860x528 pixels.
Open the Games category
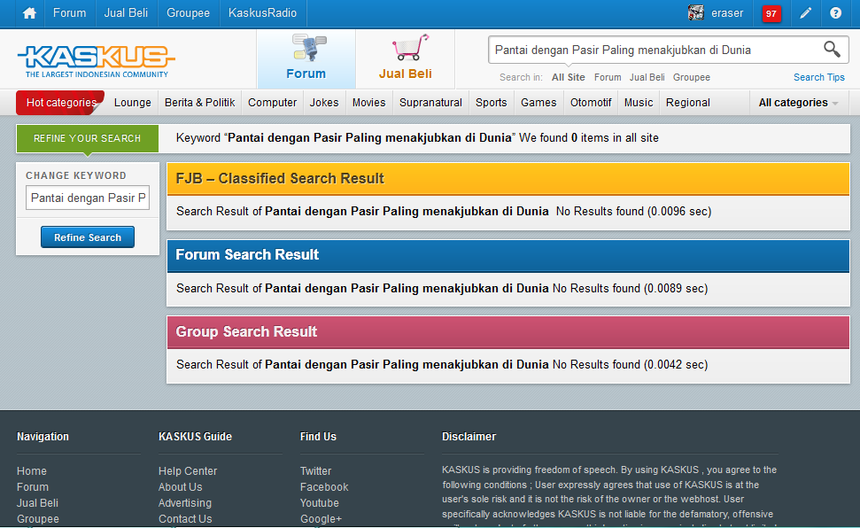coord(538,103)
